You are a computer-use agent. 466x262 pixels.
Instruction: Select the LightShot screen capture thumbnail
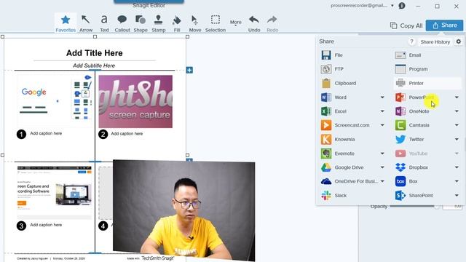click(135, 102)
